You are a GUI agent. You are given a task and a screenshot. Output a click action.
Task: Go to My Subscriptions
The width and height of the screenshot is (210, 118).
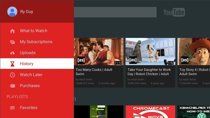[x=36, y=42]
